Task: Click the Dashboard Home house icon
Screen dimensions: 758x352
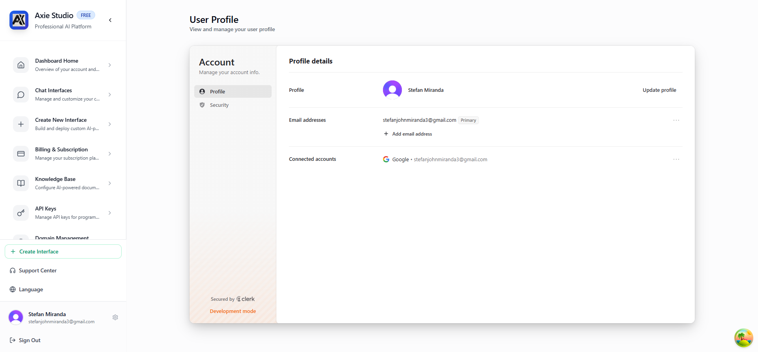Action: click(21, 65)
